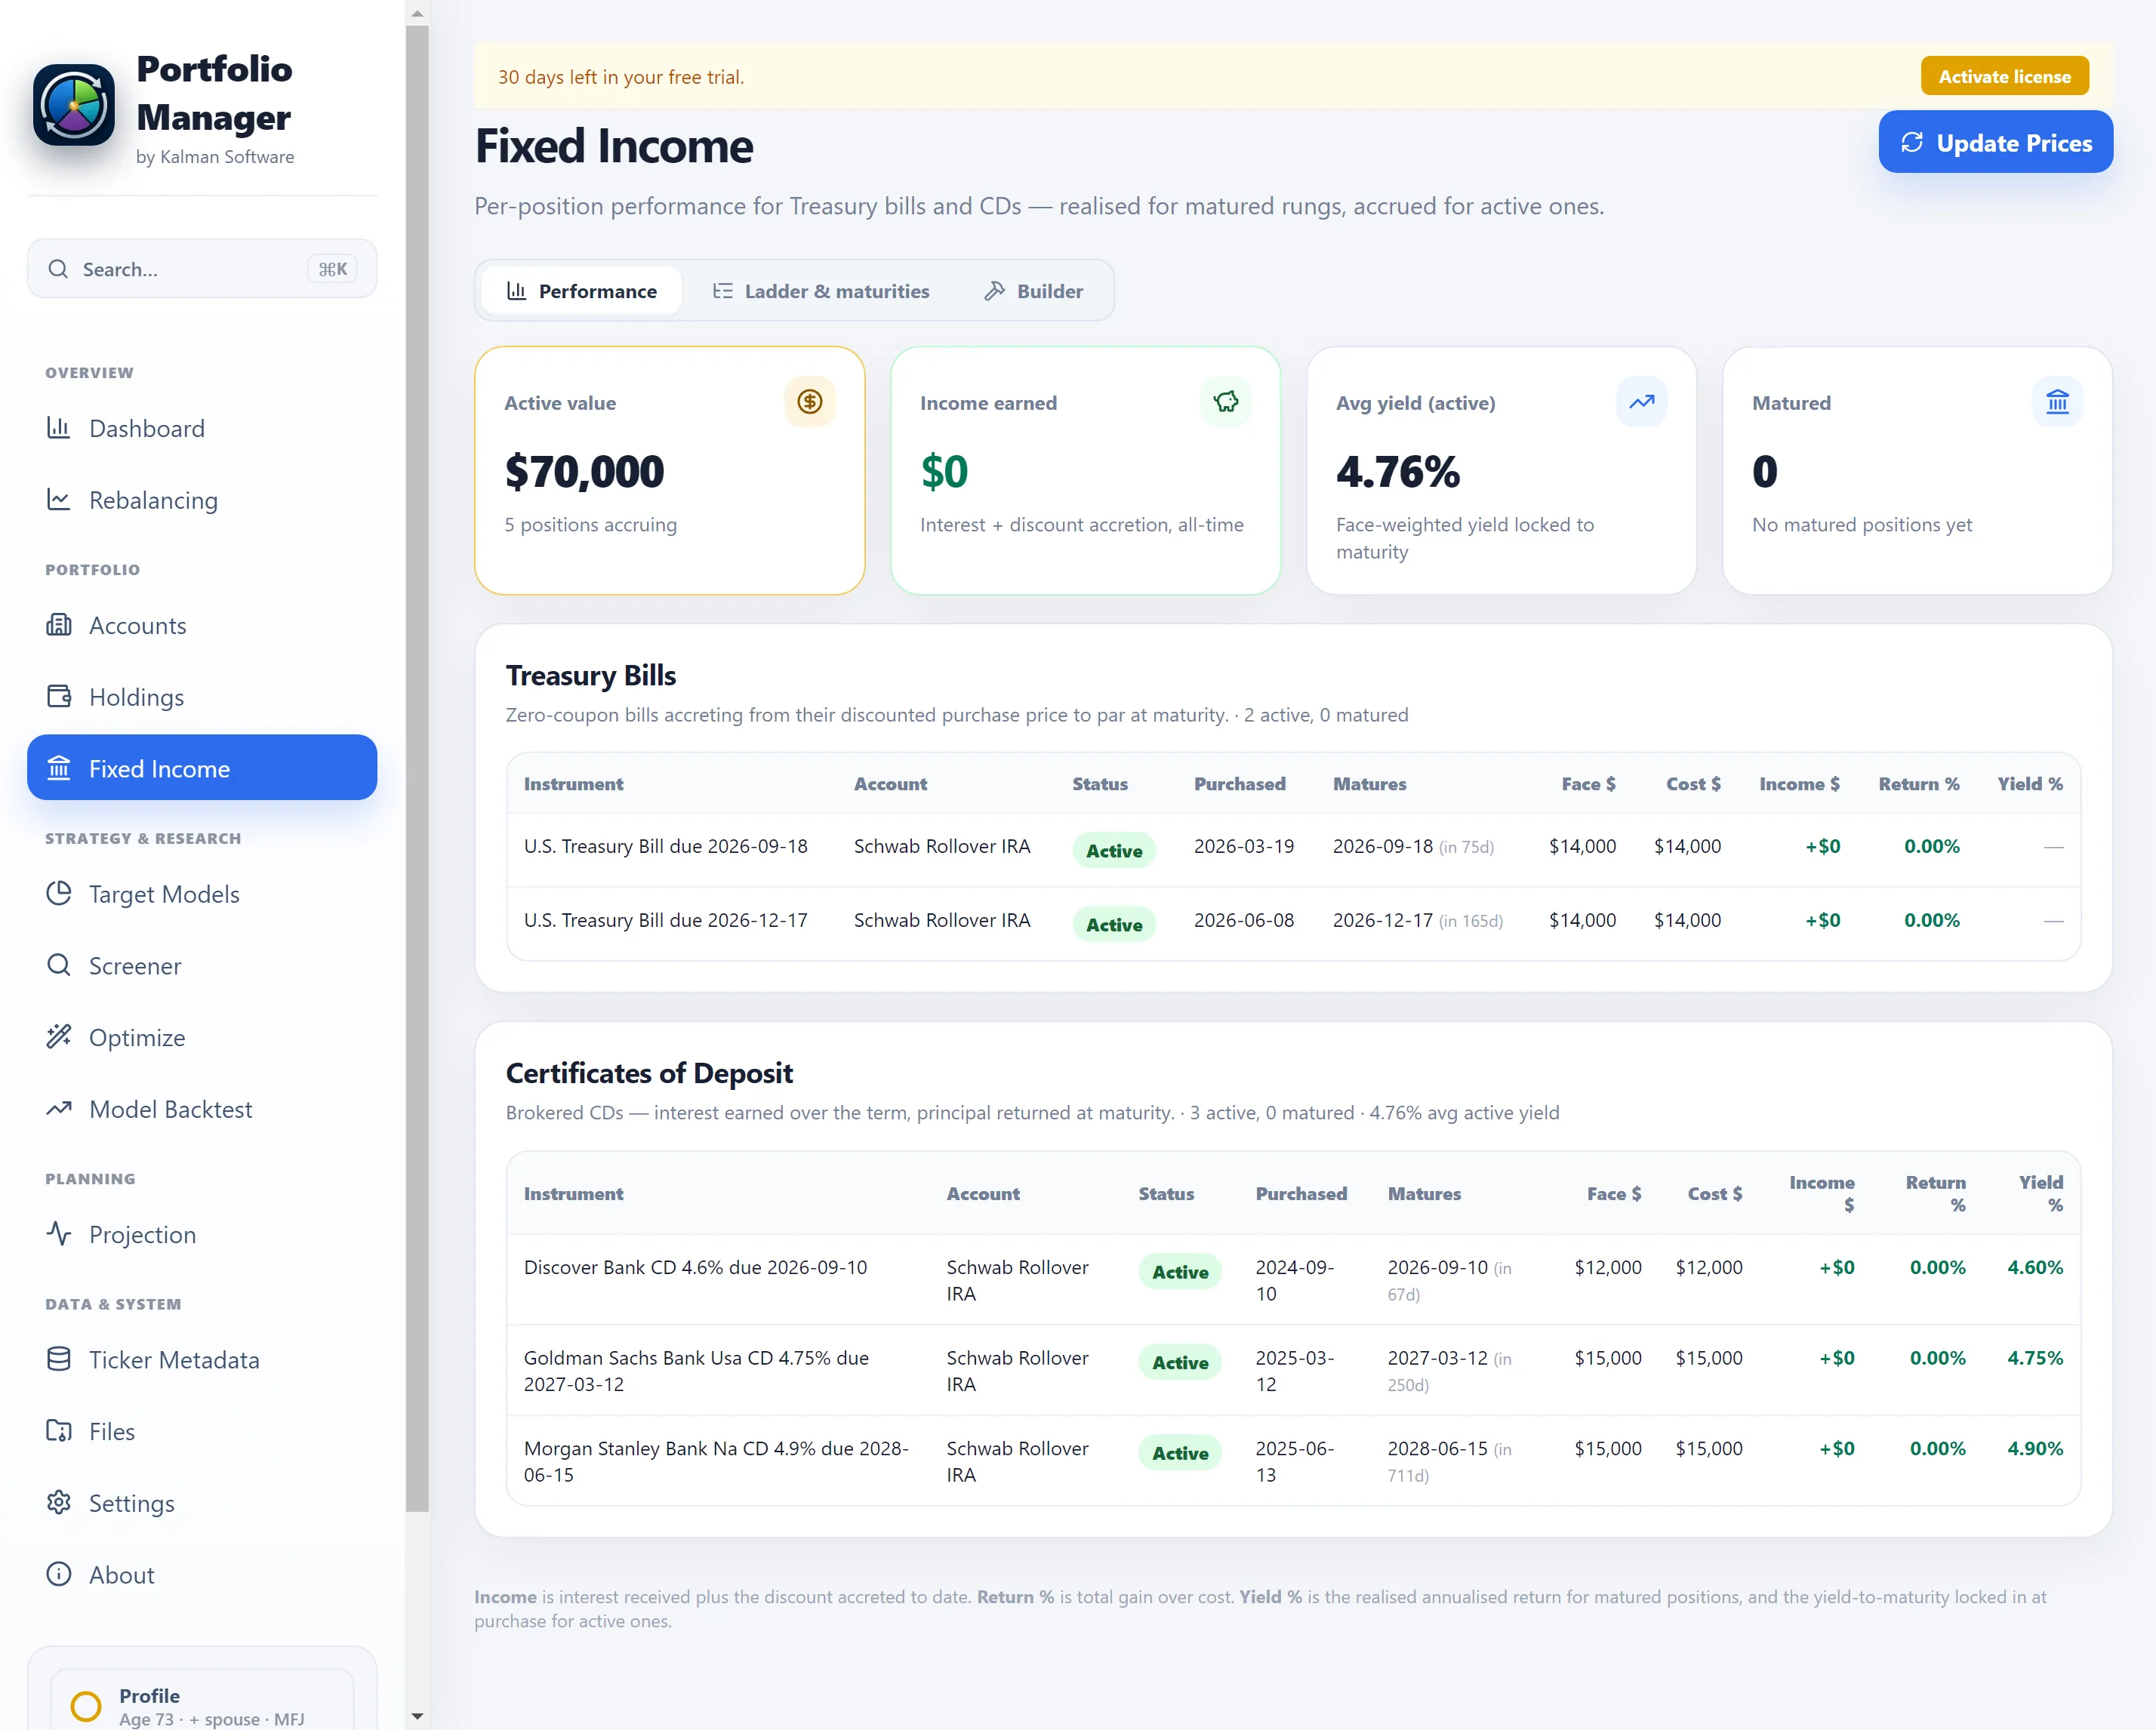
Task: Click the sidebar search field
Action: point(202,269)
